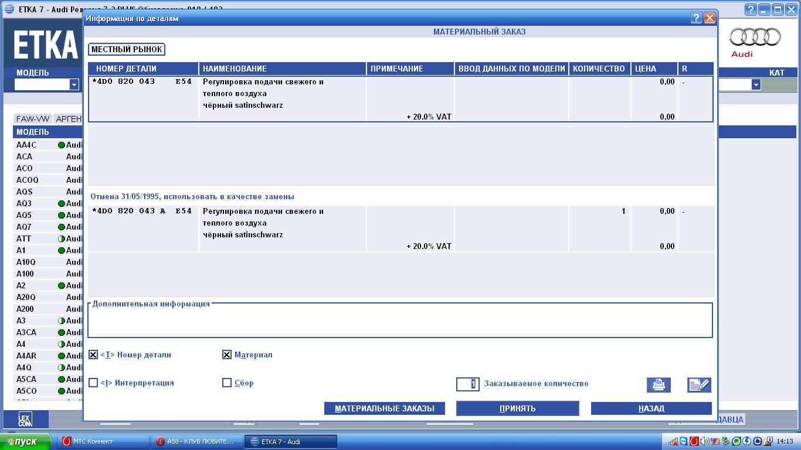801x450 pixels.
Task: Click the R column header
Action: [695, 69]
